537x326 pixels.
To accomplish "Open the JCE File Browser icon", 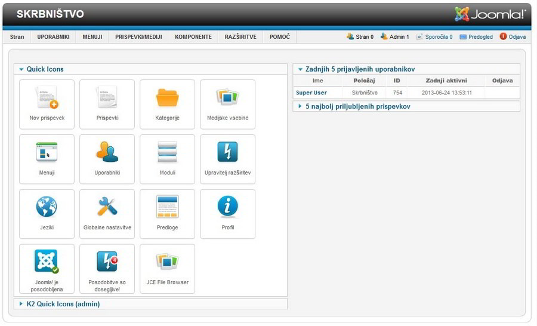I will click(x=167, y=269).
